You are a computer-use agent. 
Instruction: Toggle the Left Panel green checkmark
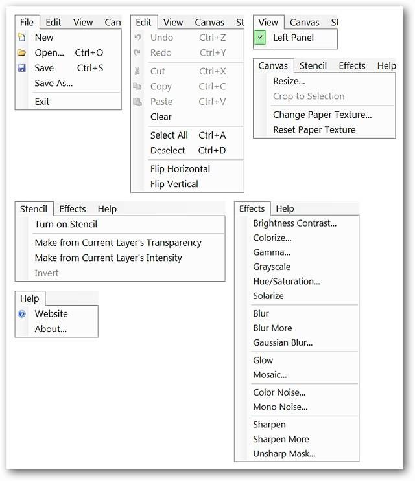click(260, 38)
